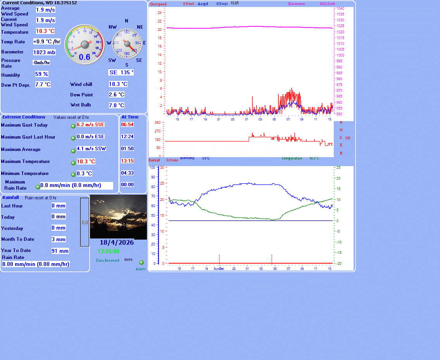Viewport: 440px width, 360px height.
Task: Click the green LED beside Maximum Temperature
Action: [73, 163]
